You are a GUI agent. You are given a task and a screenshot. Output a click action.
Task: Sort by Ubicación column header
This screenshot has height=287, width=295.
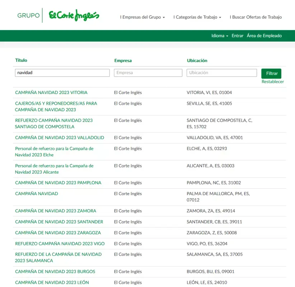tap(197, 61)
